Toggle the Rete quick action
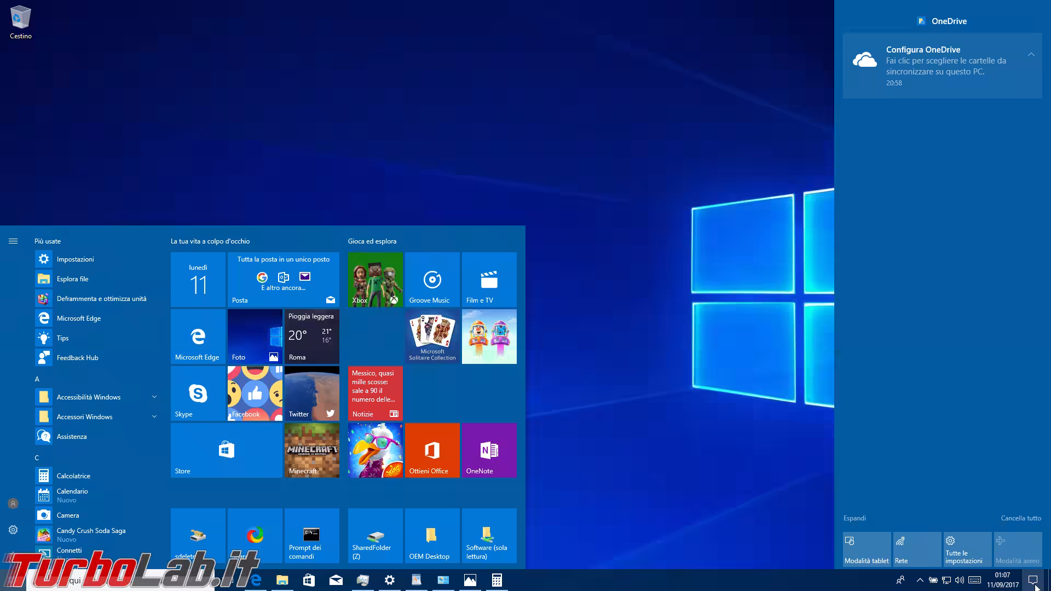 (x=917, y=549)
